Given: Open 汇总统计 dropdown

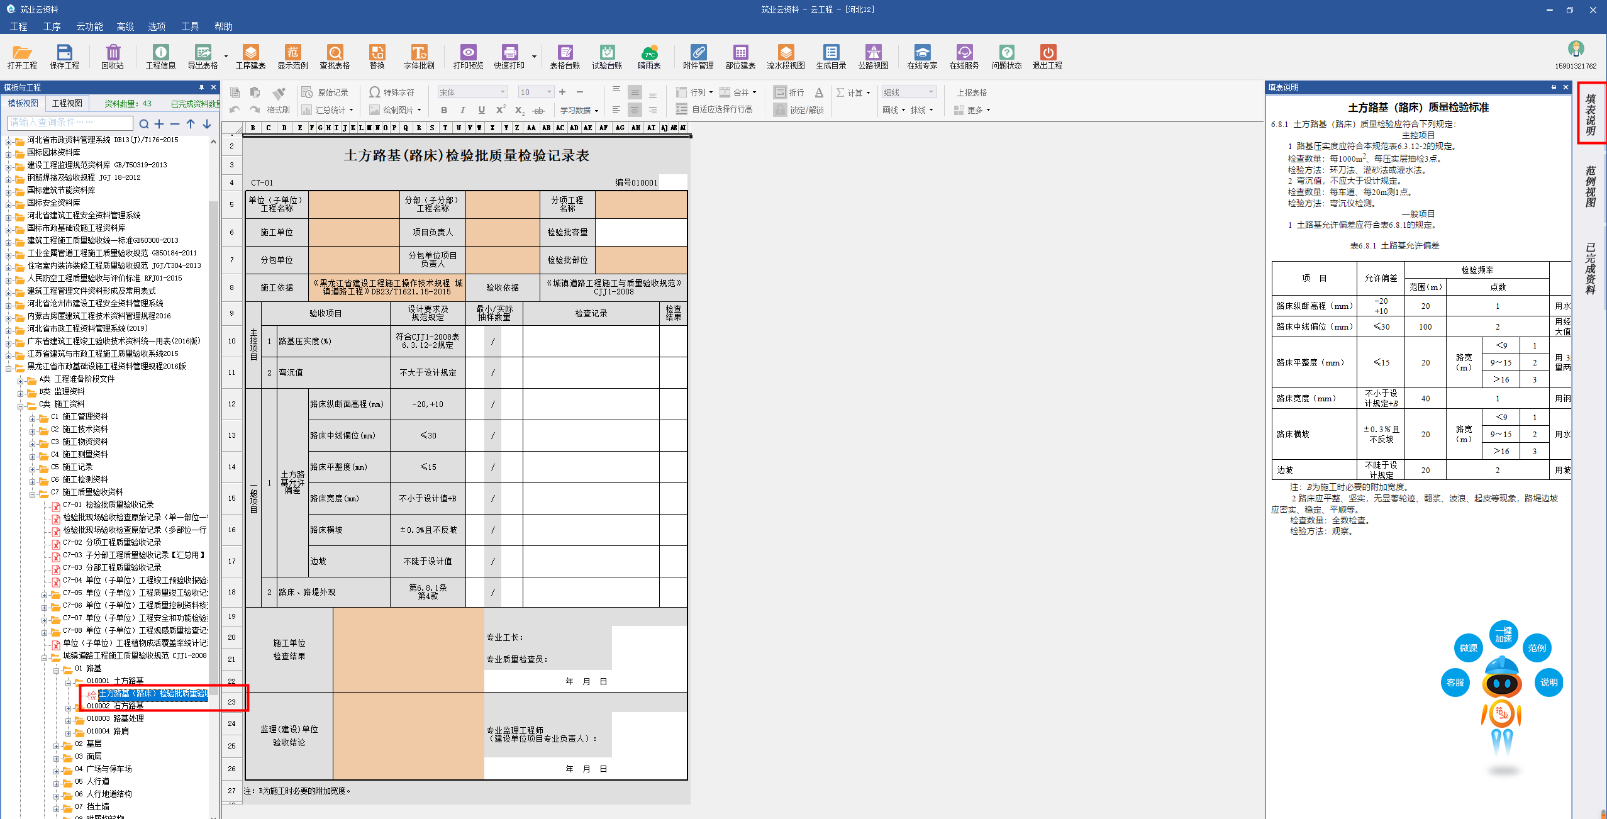Looking at the screenshot, I should (328, 110).
